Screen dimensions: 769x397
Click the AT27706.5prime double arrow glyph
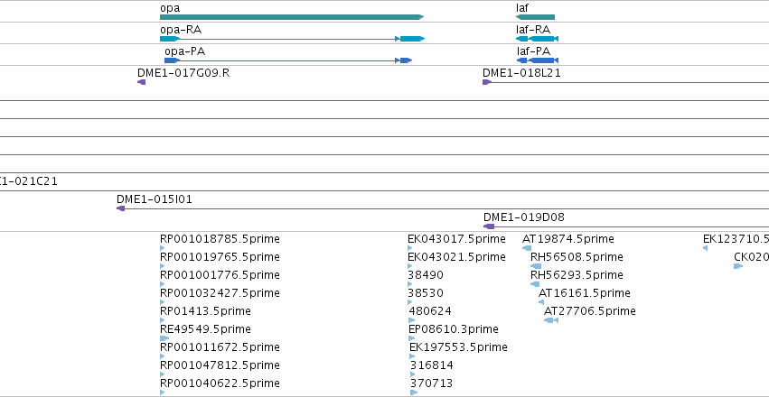(x=551, y=320)
